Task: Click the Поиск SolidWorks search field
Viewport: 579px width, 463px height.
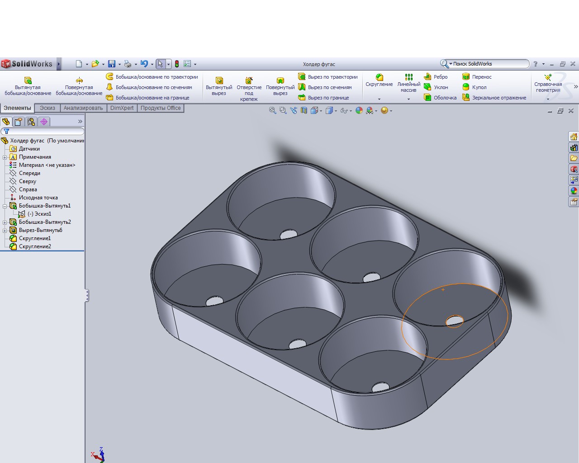Action: tap(489, 64)
